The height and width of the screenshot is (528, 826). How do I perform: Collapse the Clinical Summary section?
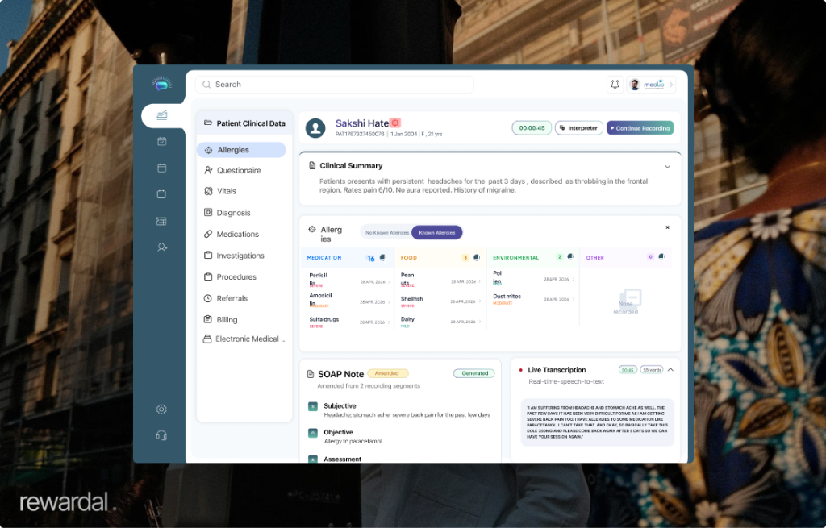667,166
